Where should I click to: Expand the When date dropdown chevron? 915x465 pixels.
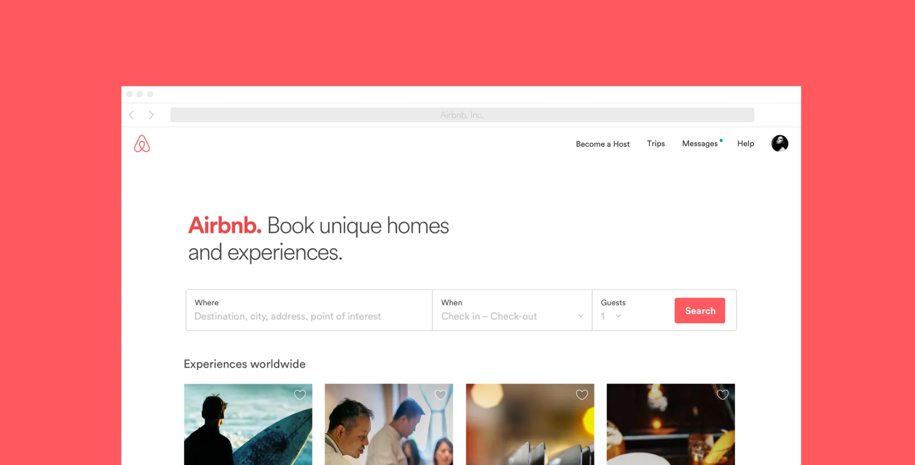click(580, 316)
